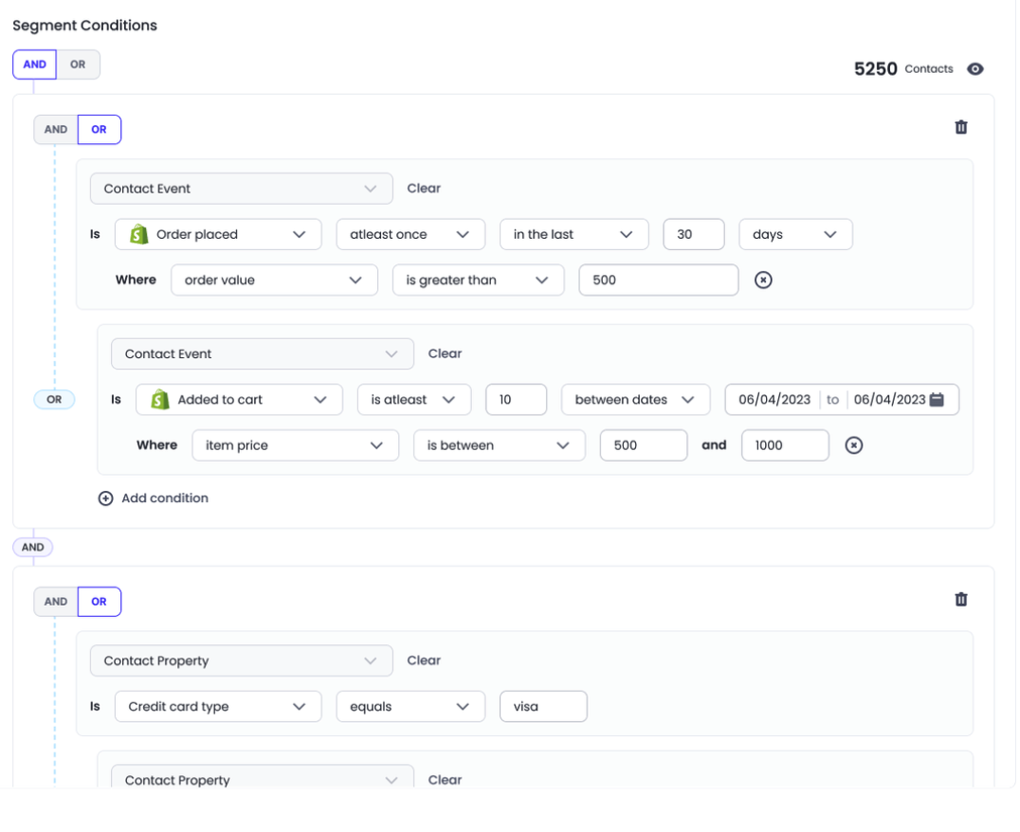Remove the item price filter row
1020x832 pixels.
click(x=853, y=445)
